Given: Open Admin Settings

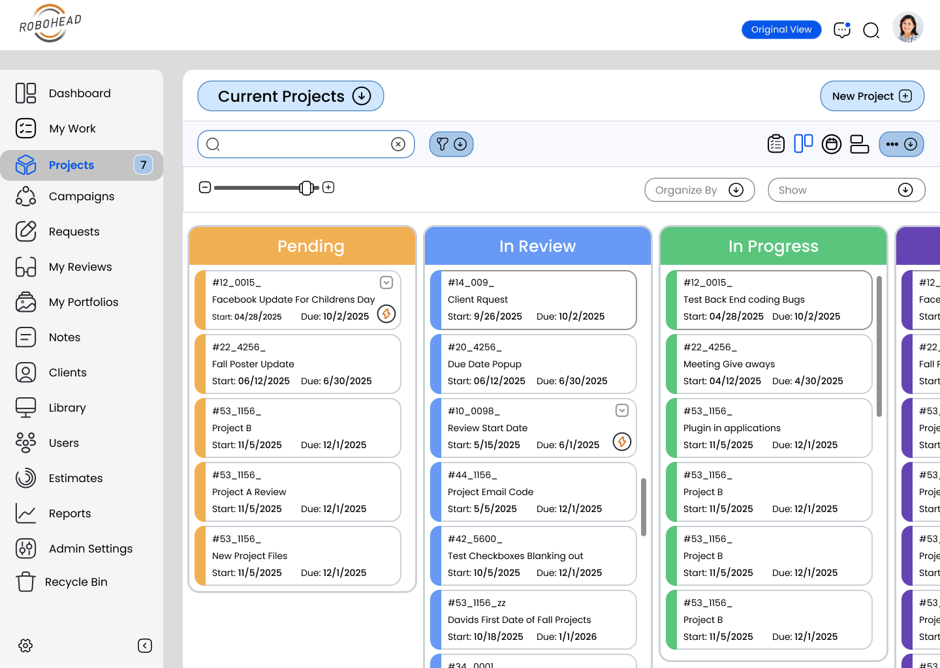Looking at the screenshot, I should click(x=74, y=549).
